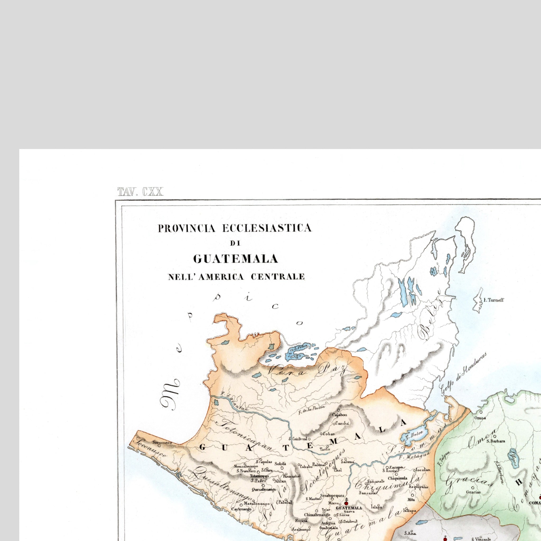Click the 'S. Lucas' town label
541x541 pixels.
(x=343, y=515)
